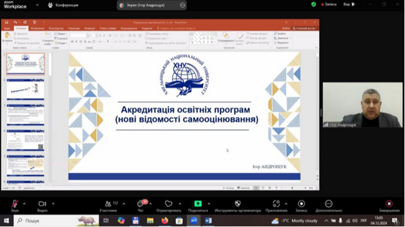Image resolution: width=405 pixels, height=227 pixels.
Task: Start camera with the Видео button
Action: (x=42, y=206)
